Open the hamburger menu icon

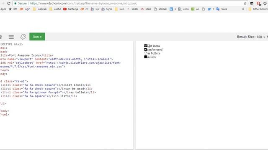[11, 37]
